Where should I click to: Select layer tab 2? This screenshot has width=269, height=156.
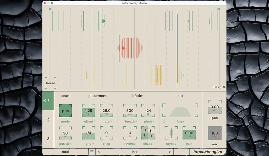point(48,120)
